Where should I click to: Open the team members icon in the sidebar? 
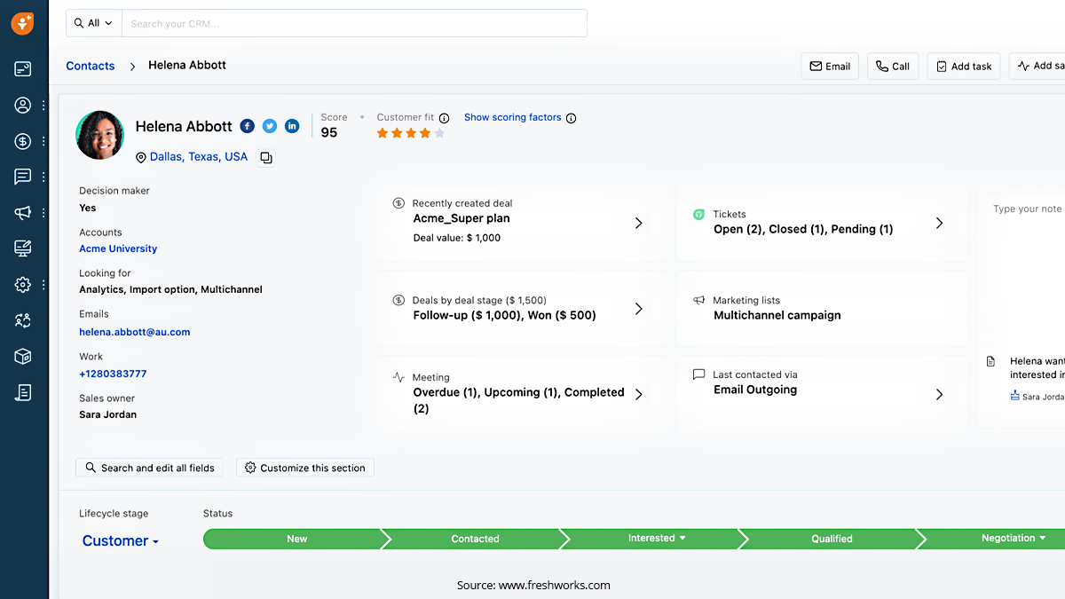23,320
